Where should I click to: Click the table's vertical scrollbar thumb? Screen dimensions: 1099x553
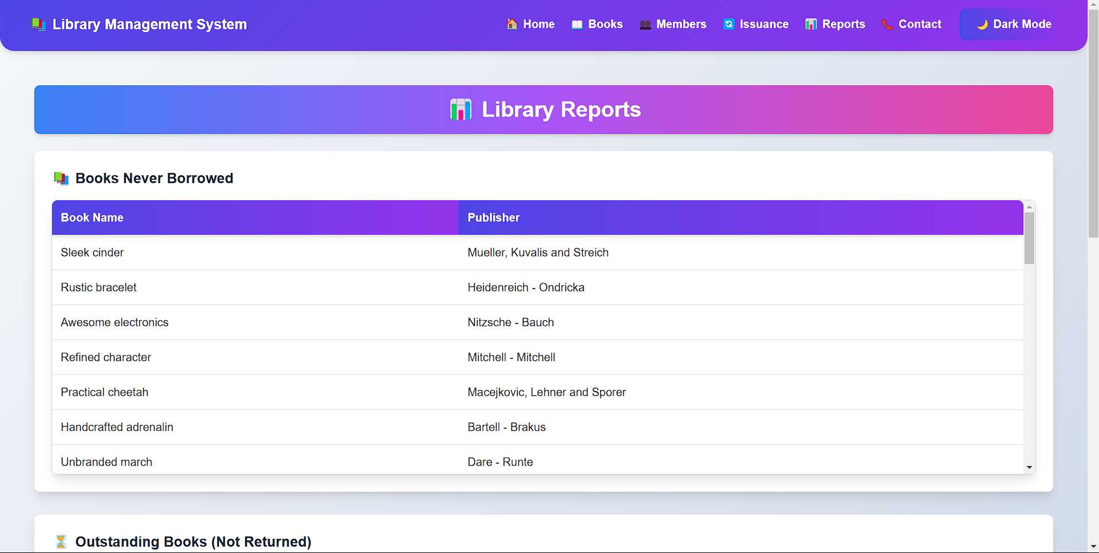coord(1029,238)
